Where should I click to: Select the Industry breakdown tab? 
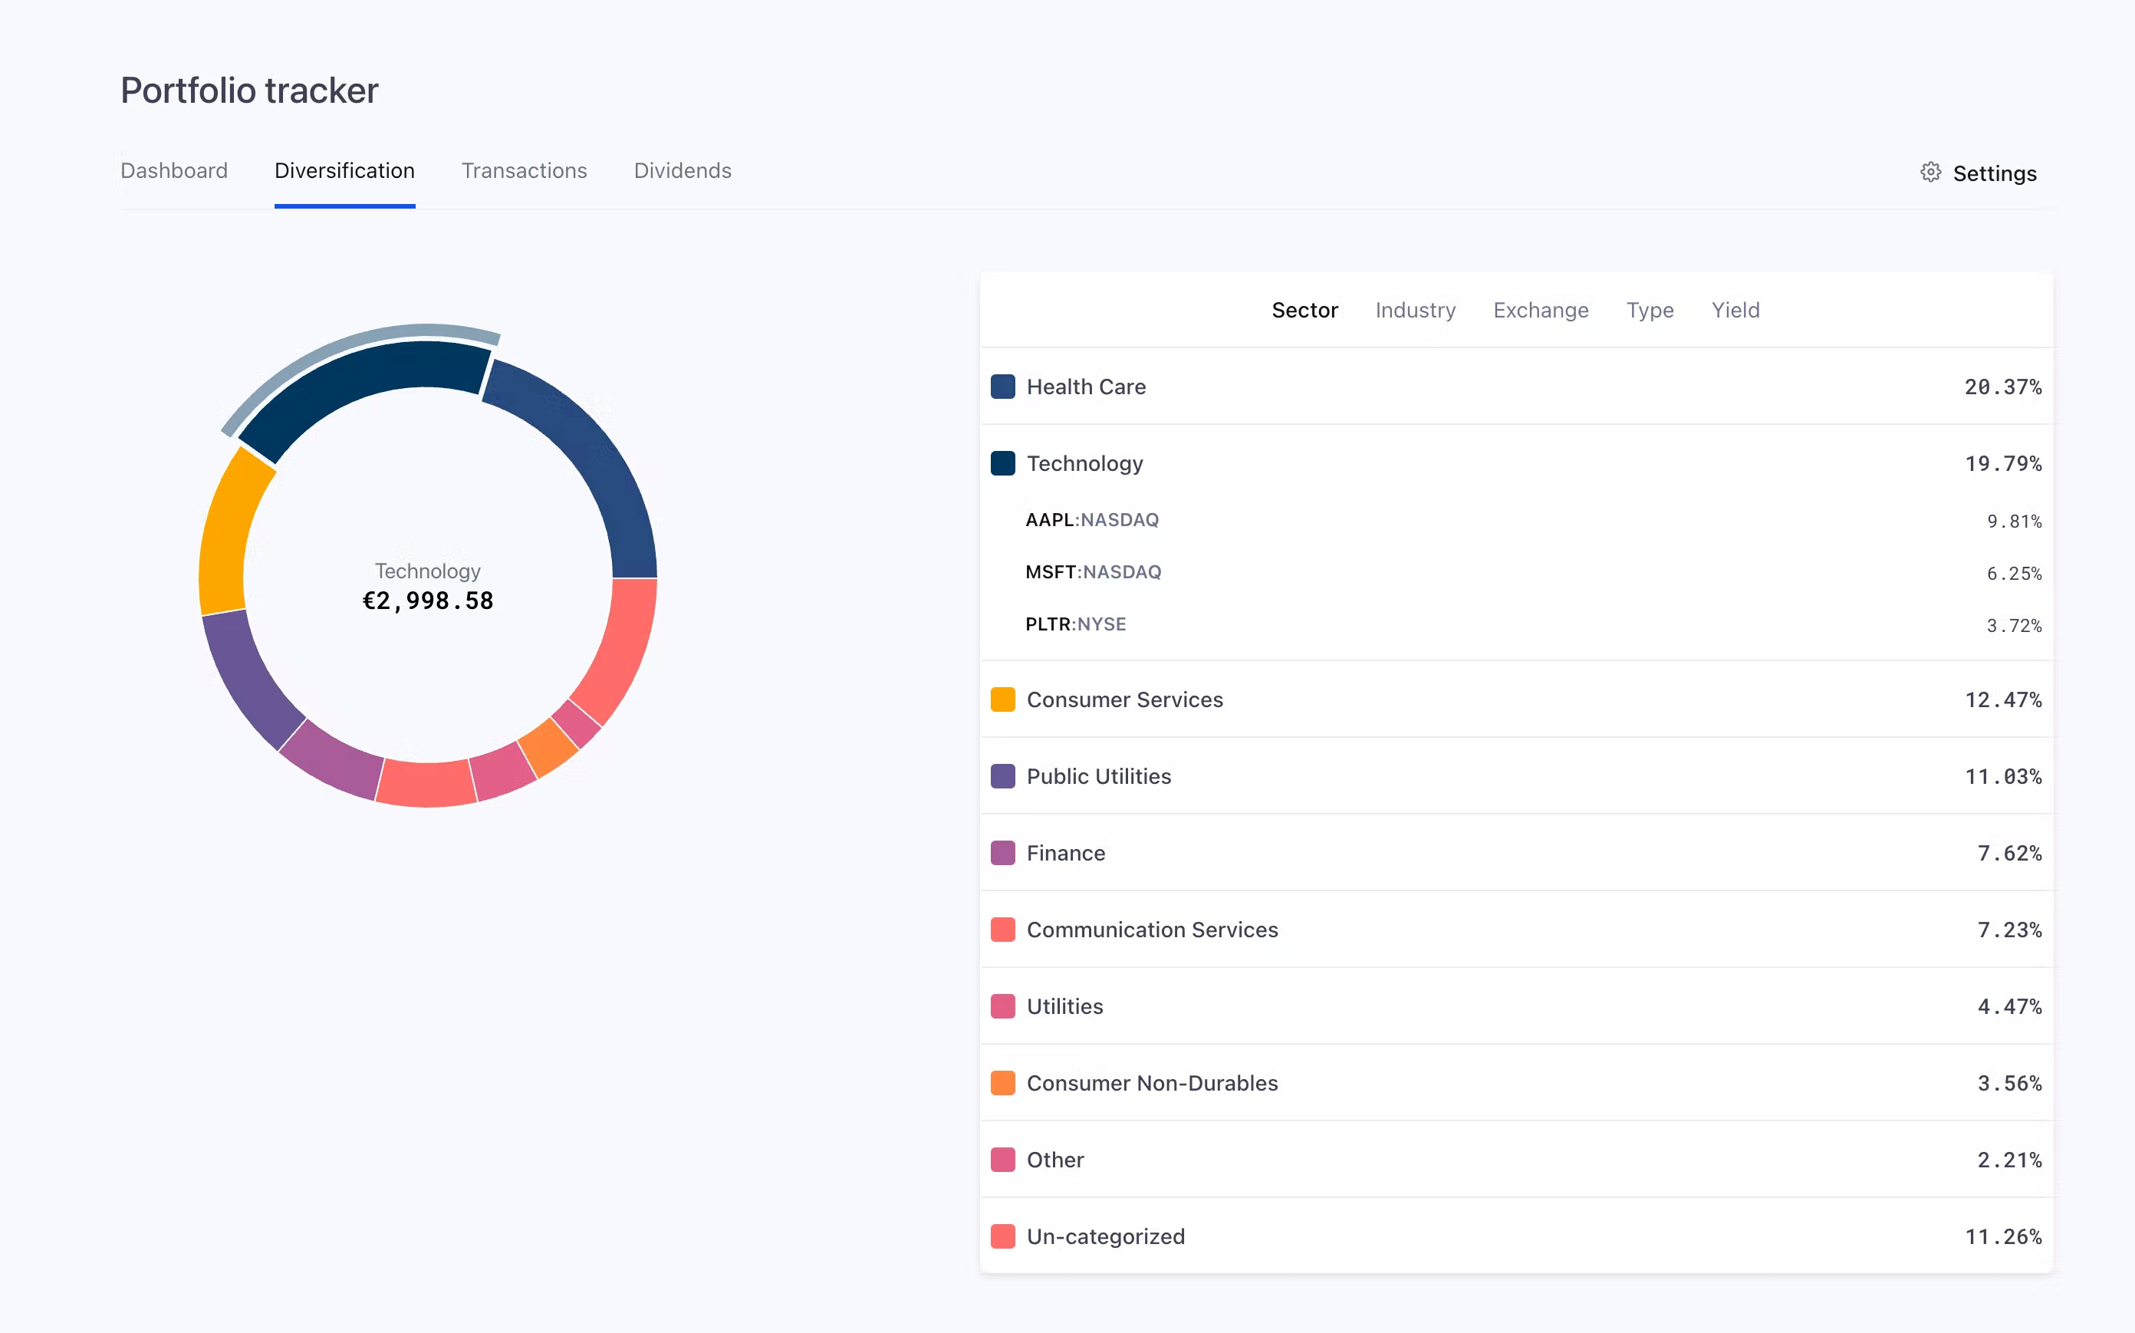coord(1415,311)
